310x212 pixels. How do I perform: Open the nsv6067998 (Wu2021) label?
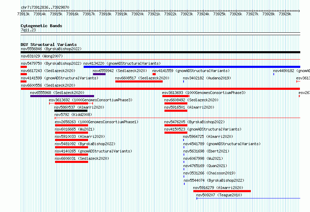point(203,158)
